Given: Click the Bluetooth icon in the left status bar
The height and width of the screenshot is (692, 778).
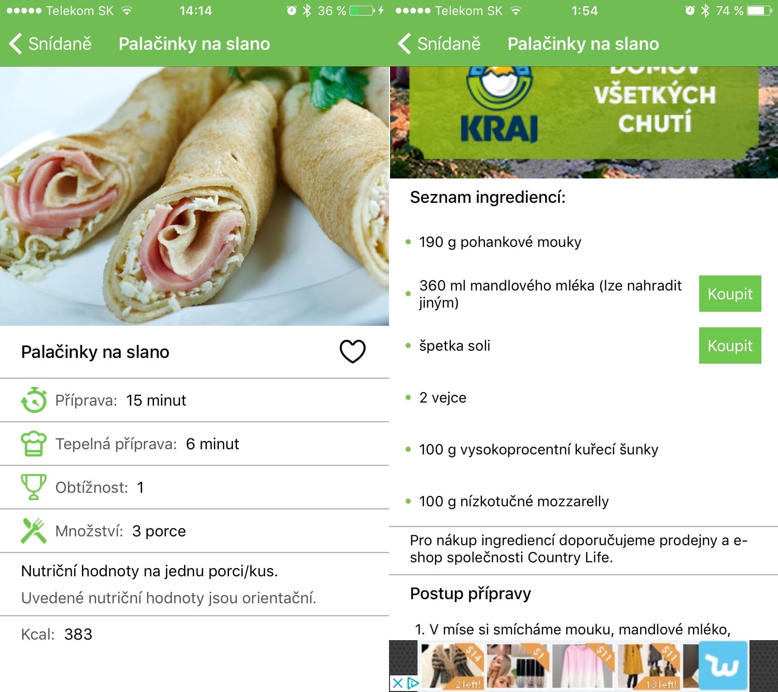Looking at the screenshot, I should (307, 10).
